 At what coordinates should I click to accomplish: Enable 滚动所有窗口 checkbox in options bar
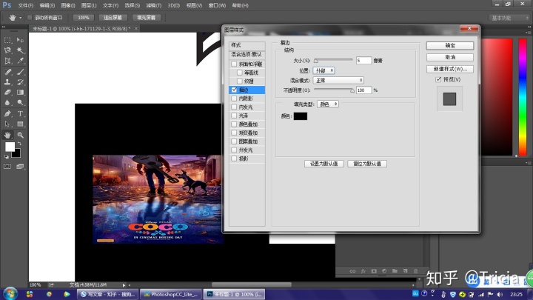pyautogui.click(x=30, y=18)
